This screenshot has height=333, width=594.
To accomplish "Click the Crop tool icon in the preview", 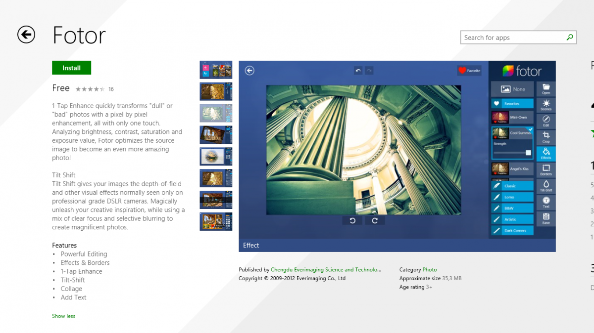I will pyautogui.click(x=546, y=137).
